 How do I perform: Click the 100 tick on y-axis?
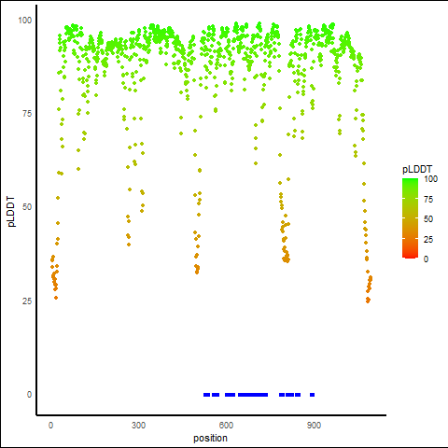click(25, 21)
